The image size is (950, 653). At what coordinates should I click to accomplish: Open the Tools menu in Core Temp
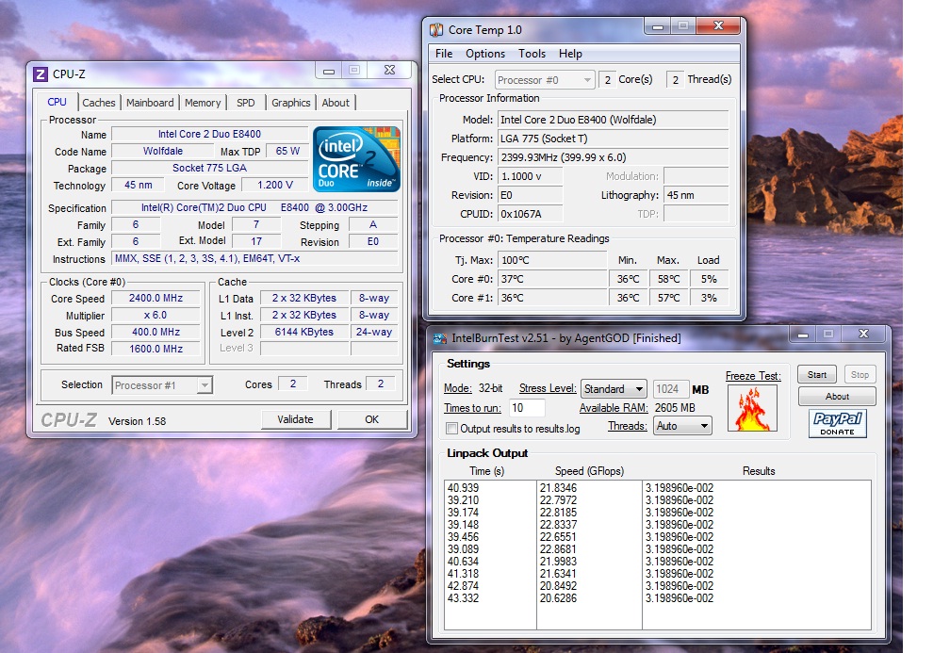click(x=532, y=54)
